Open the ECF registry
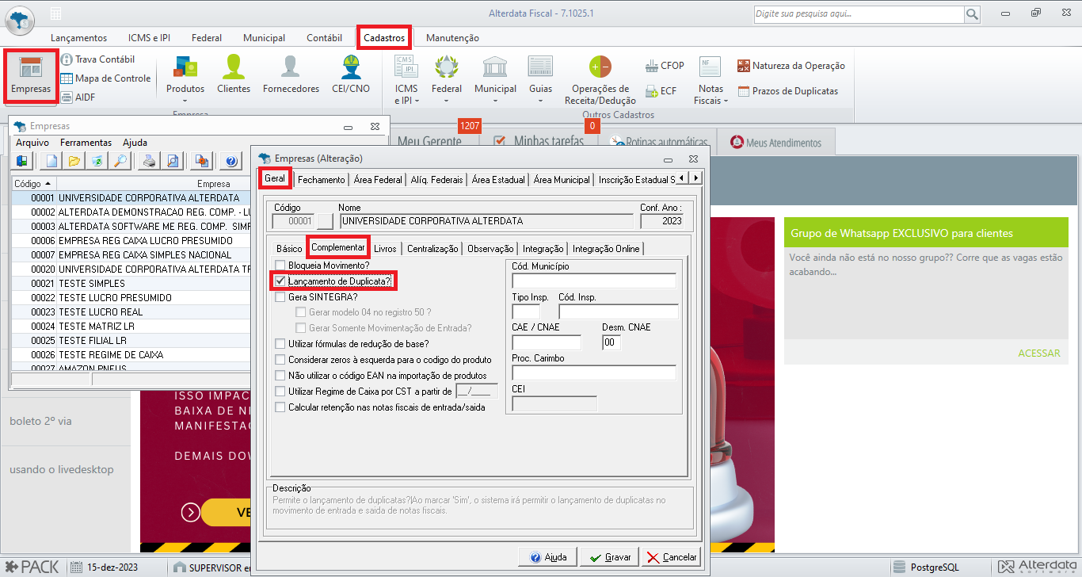This screenshot has width=1082, height=577. click(x=661, y=91)
